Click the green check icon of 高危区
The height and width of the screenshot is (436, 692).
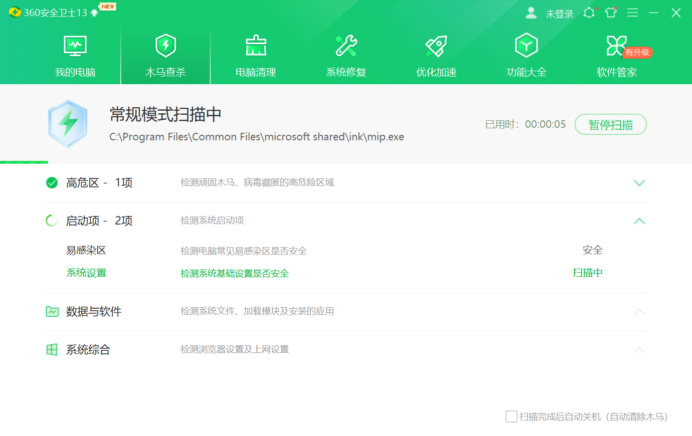point(52,182)
